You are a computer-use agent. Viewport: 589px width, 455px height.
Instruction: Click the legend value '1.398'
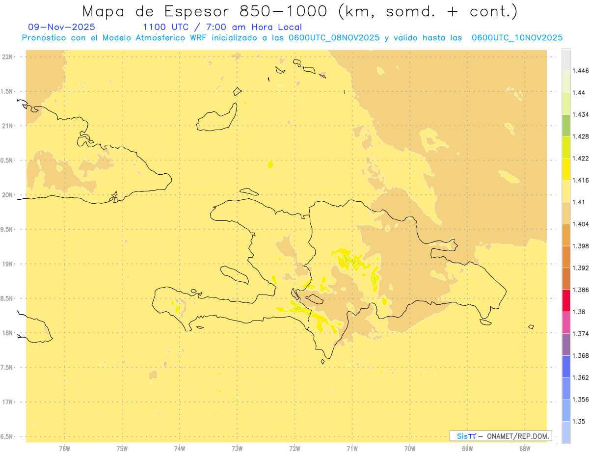[x=581, y=246]
